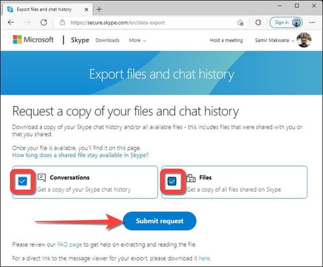
Task: Click the Submit request button
Action: (x=160, y=221)
